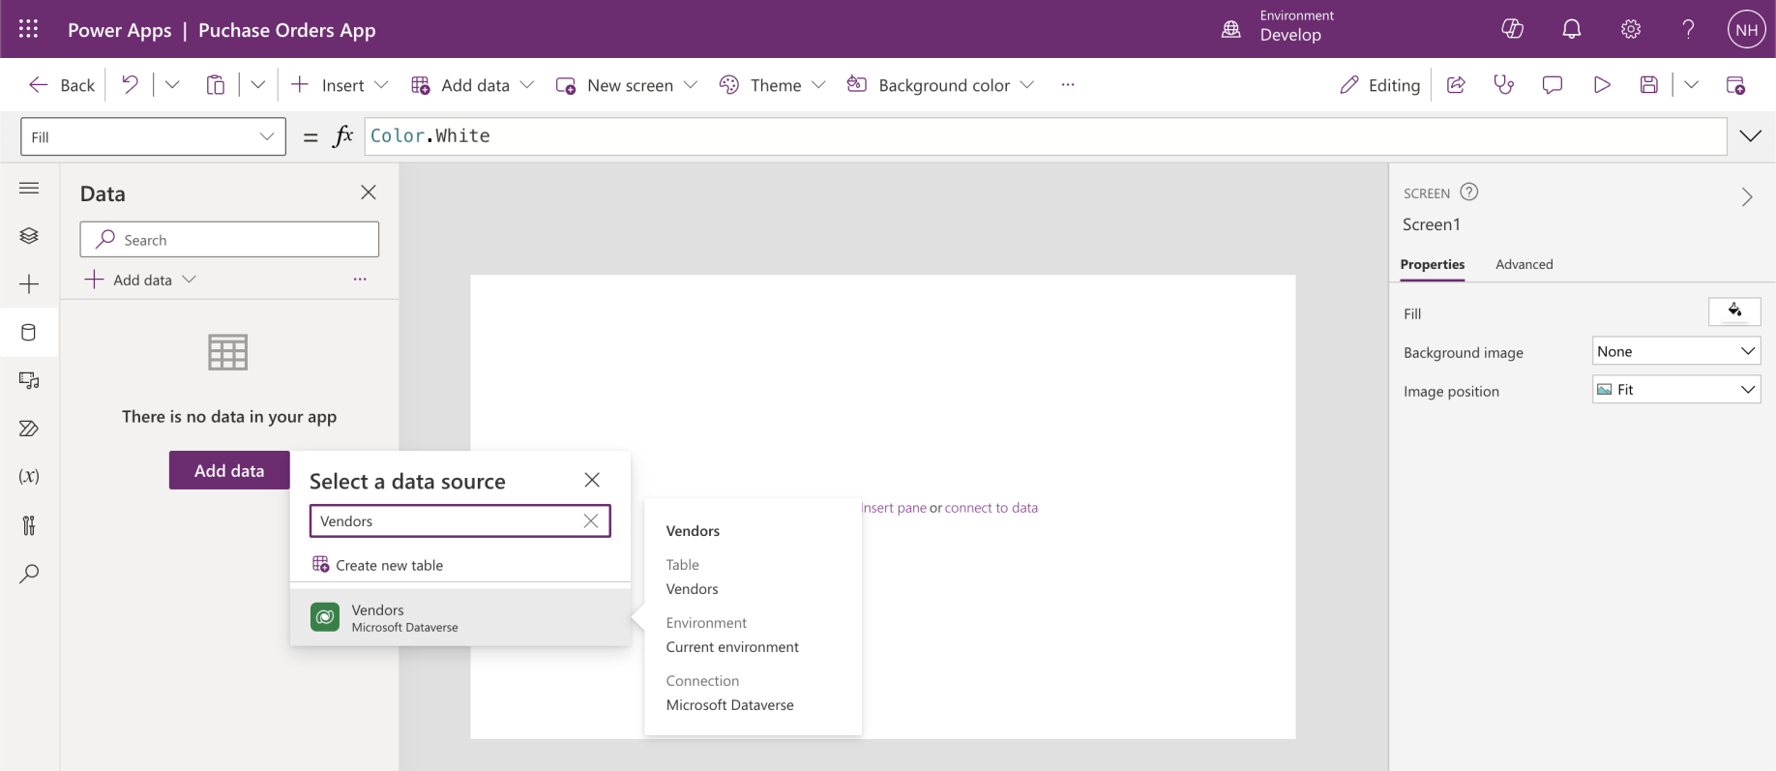Click the connect to data link
This screenshot has height=771, width=1776.
point(992,508)
